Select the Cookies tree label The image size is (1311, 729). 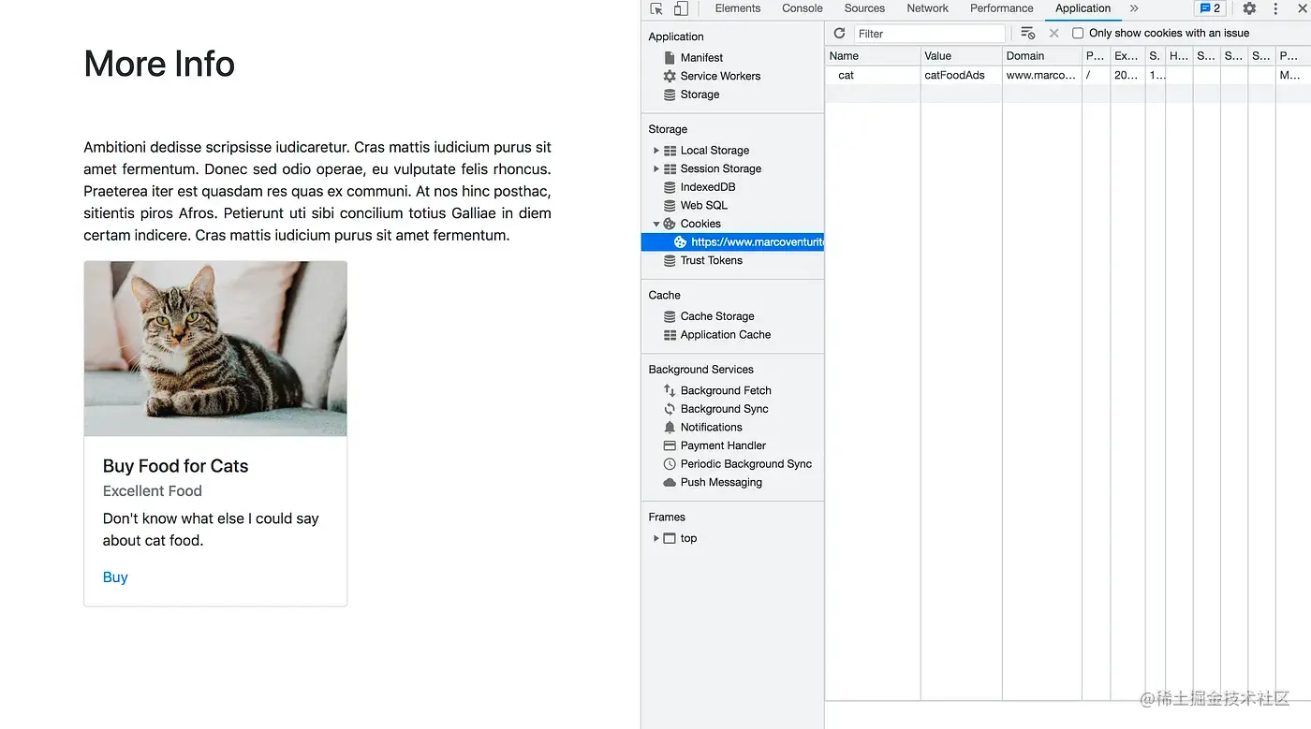(x=700, y=224)
